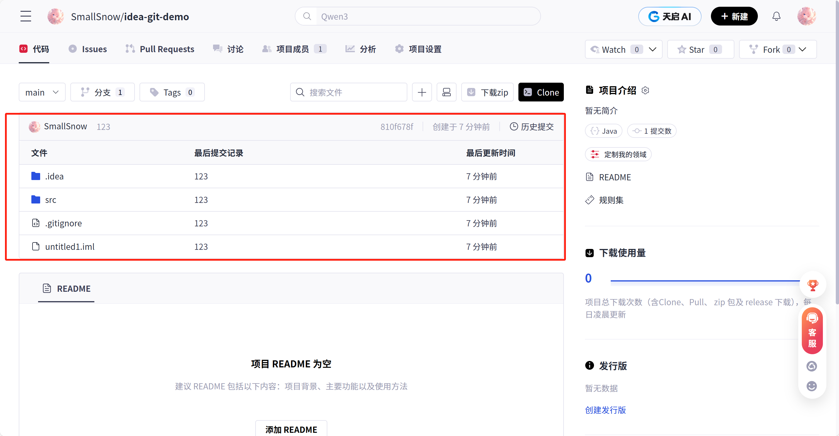The image size is (839, 436).
Task: Open the main branch dropdown
Action: click(42, 92)
